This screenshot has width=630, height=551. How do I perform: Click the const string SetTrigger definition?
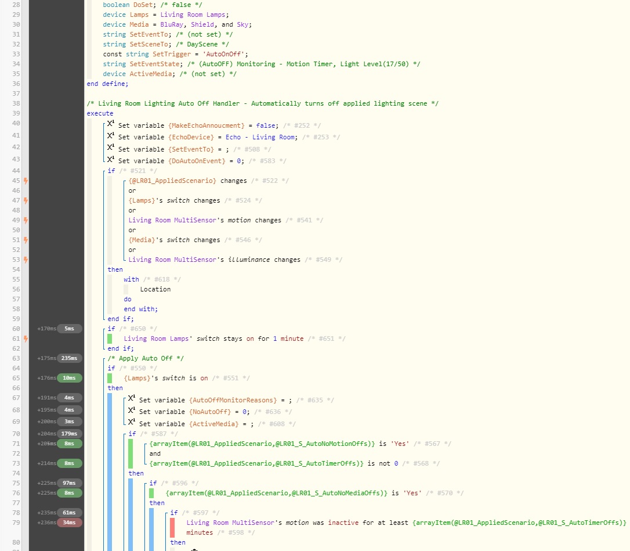pos(175,54)
